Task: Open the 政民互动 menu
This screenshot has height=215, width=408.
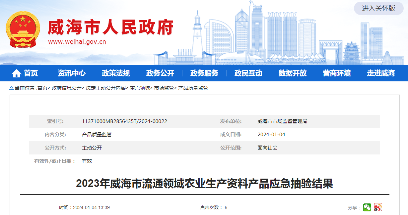Action: pos(248,73)
